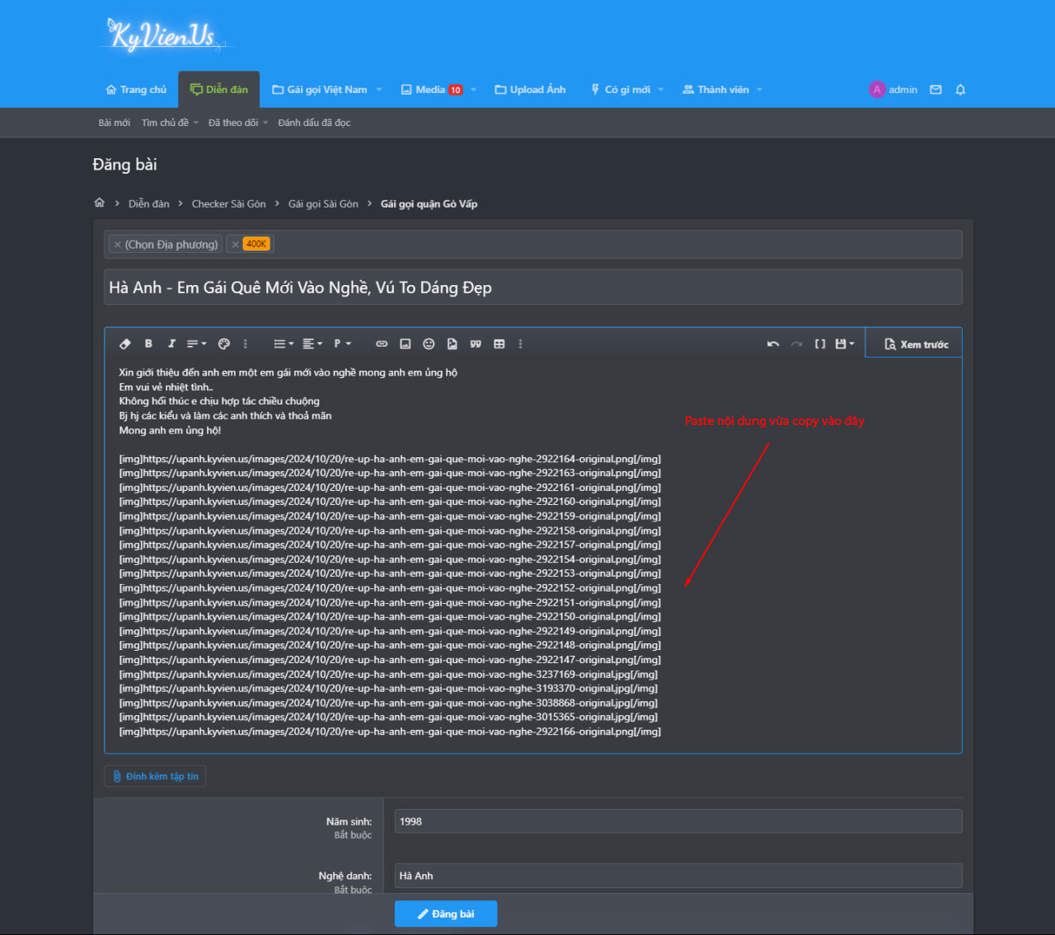Open the inbox envelope icon

pos(935,89)
